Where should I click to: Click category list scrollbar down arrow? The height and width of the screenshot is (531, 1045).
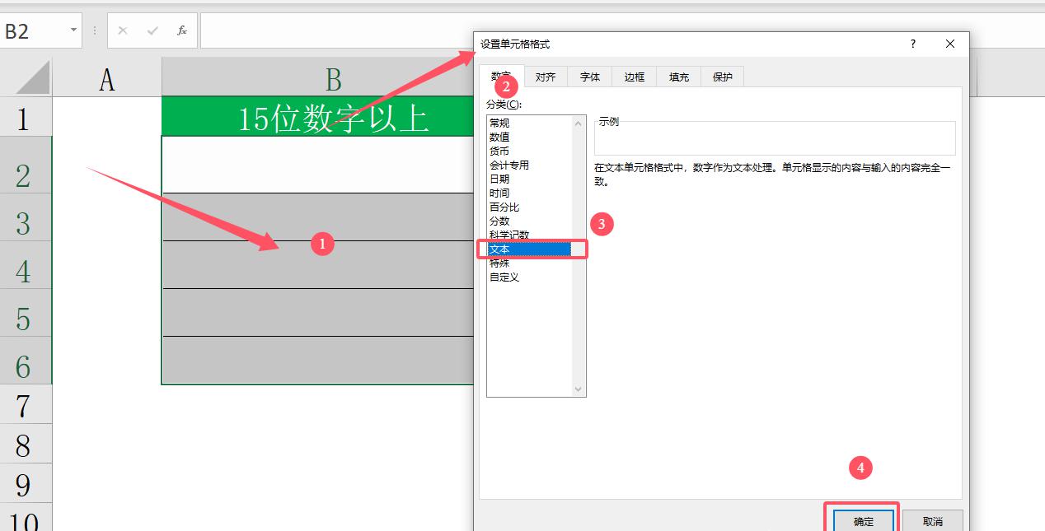coord(578,389)
